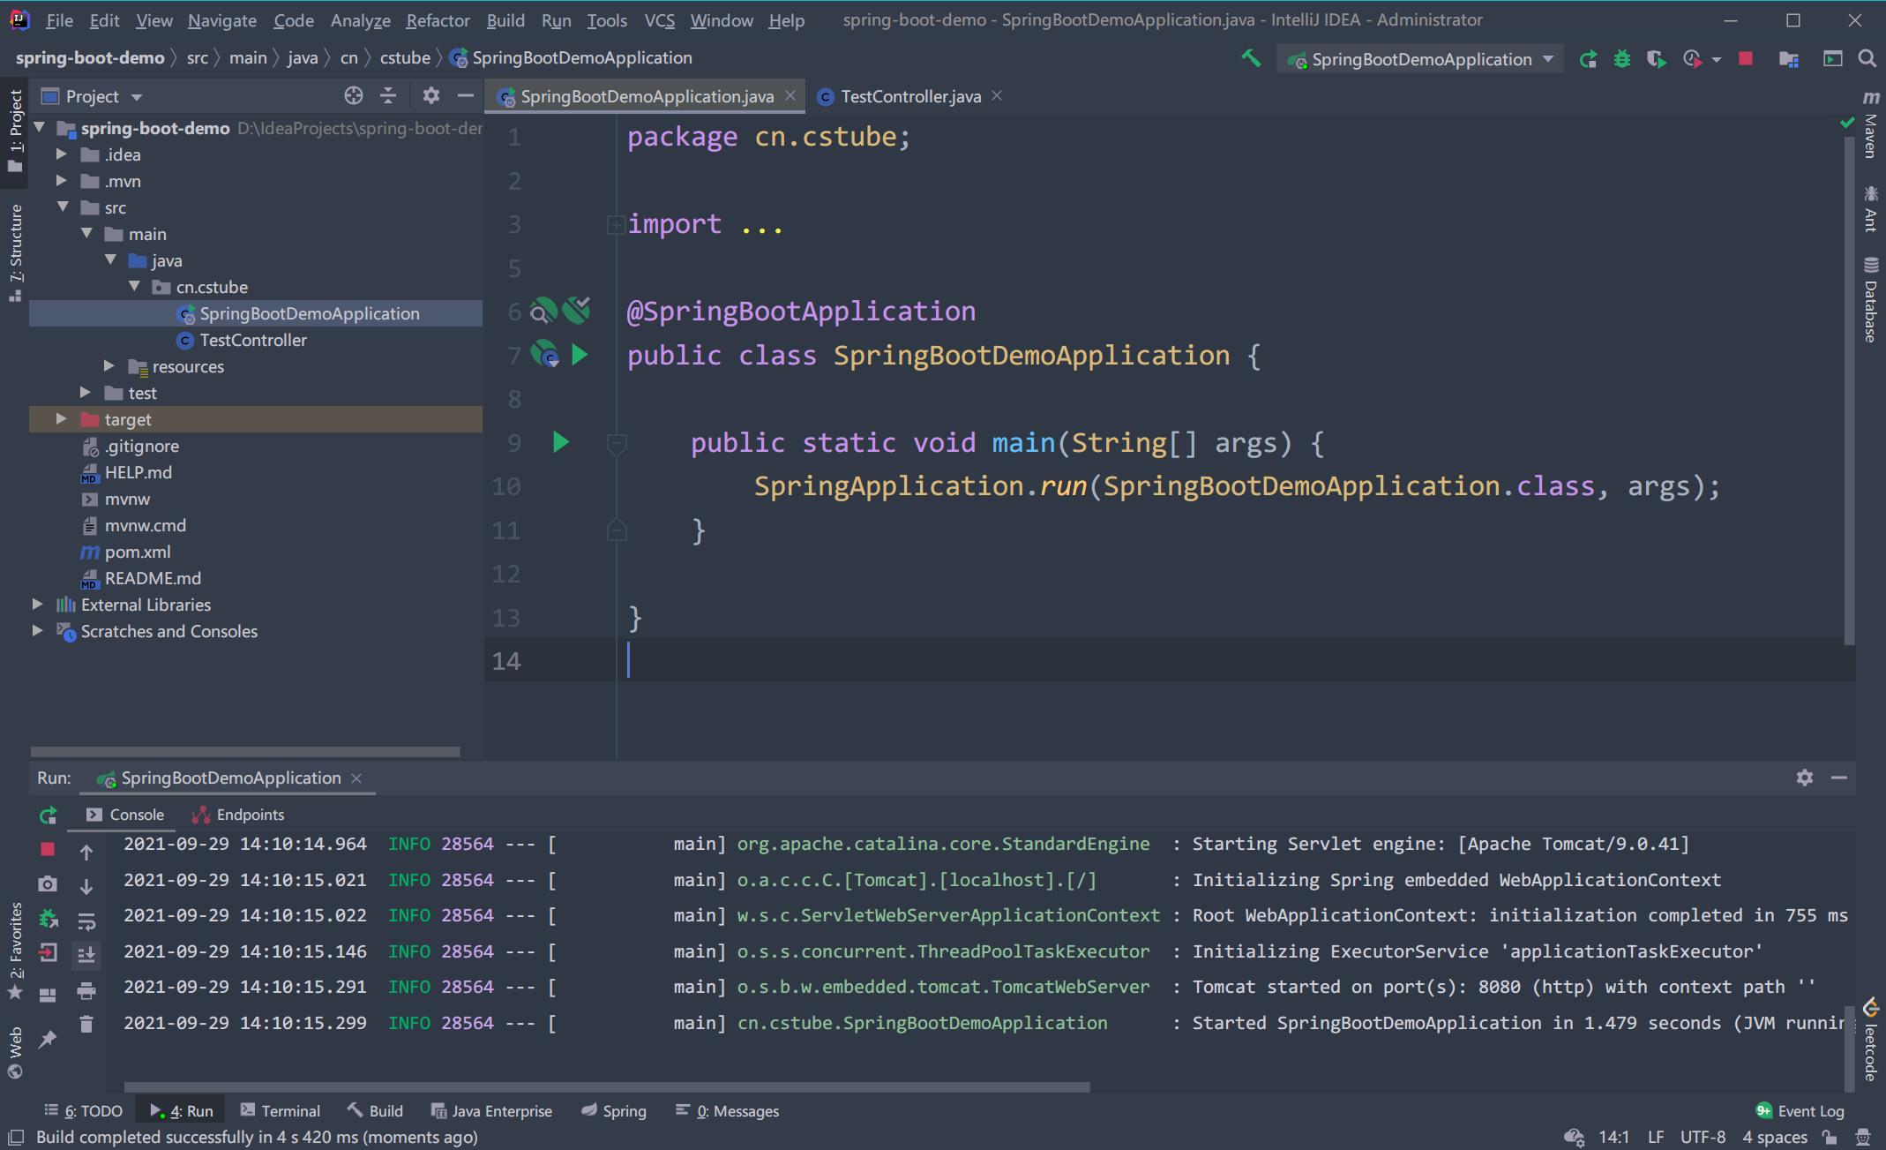Click the run gutter arrow on line 9
This screenshot has width=1886, height=1150.
(561, 442)
